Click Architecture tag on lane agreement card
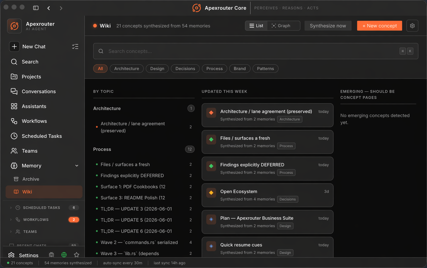This screenshot has width=427, height=268. coord(290,119)
